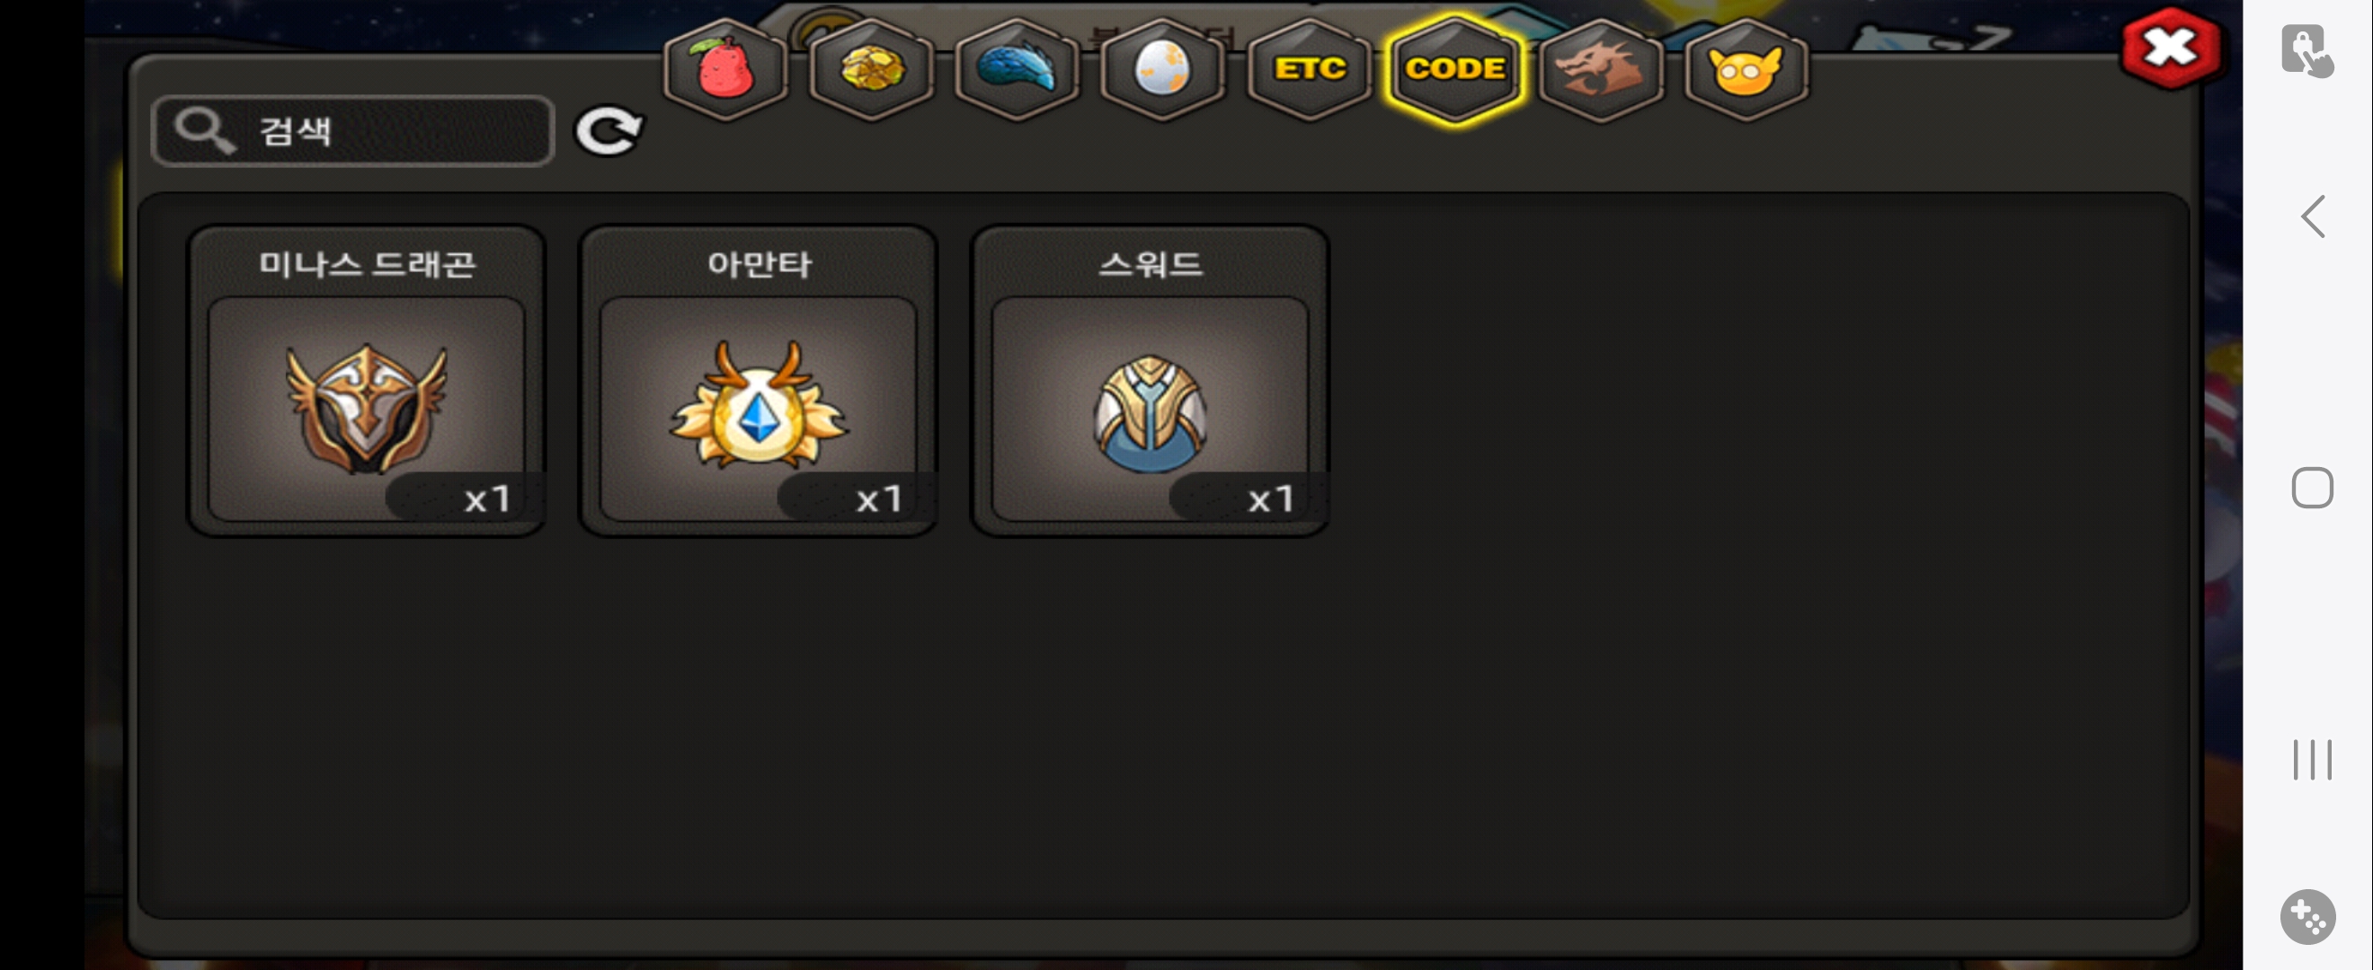Select the CODE tab

(x=1454, y=69)
